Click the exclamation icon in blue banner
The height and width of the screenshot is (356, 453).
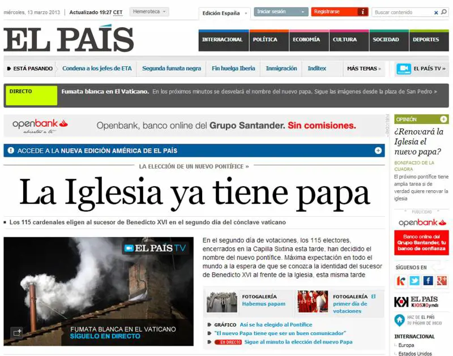[x=11, y=151]
